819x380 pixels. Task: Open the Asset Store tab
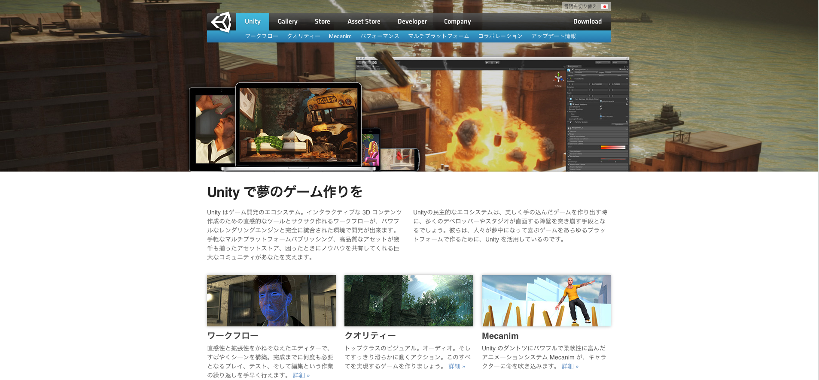364,21
